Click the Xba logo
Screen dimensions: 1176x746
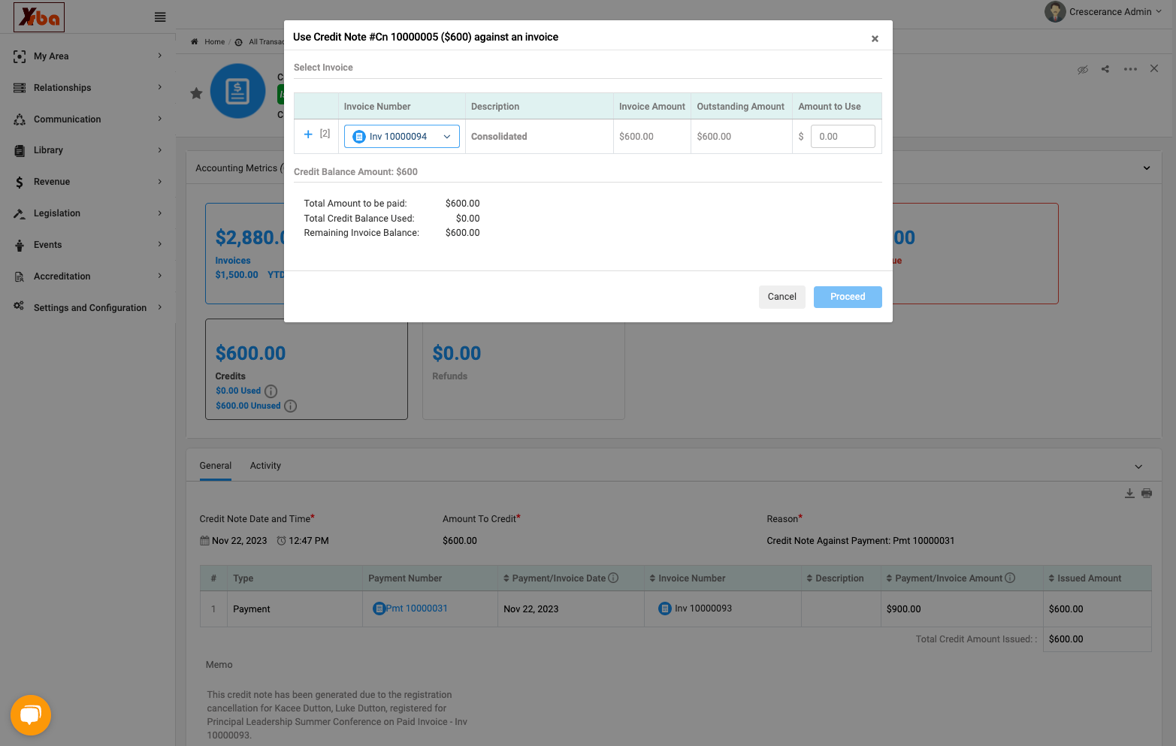point(39,17)
